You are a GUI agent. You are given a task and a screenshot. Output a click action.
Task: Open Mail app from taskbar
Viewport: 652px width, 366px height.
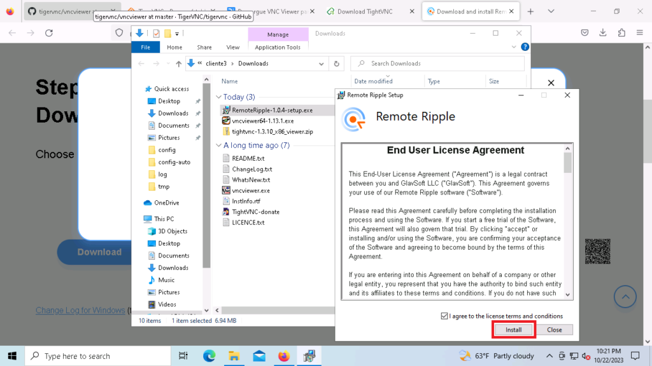pos(259,356)
